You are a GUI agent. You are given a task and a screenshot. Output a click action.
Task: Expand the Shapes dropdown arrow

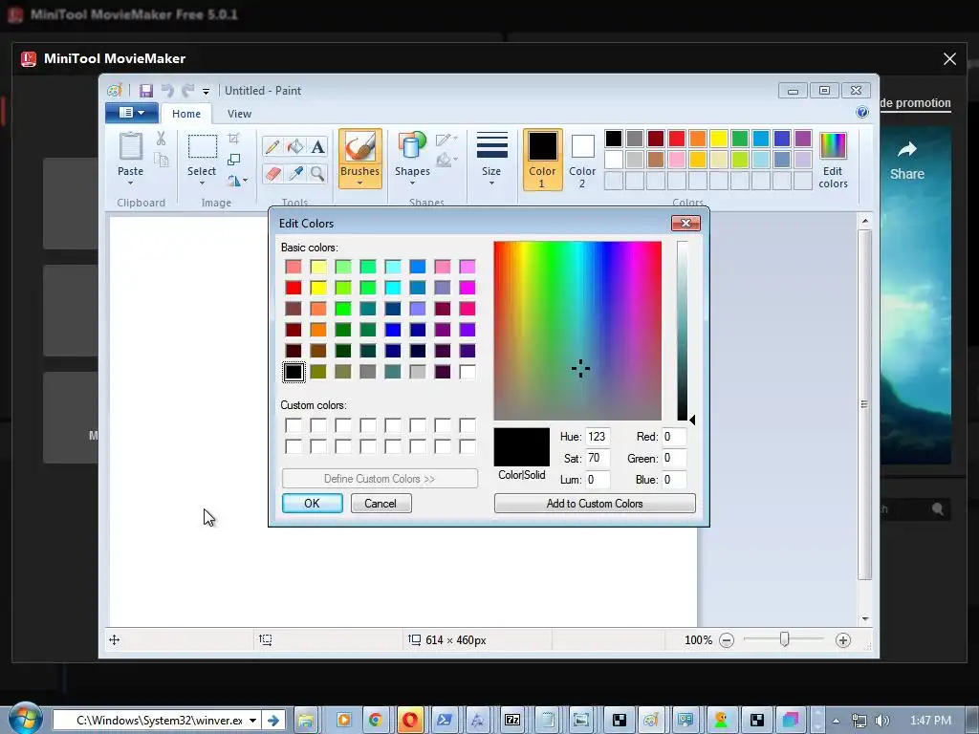412,183
